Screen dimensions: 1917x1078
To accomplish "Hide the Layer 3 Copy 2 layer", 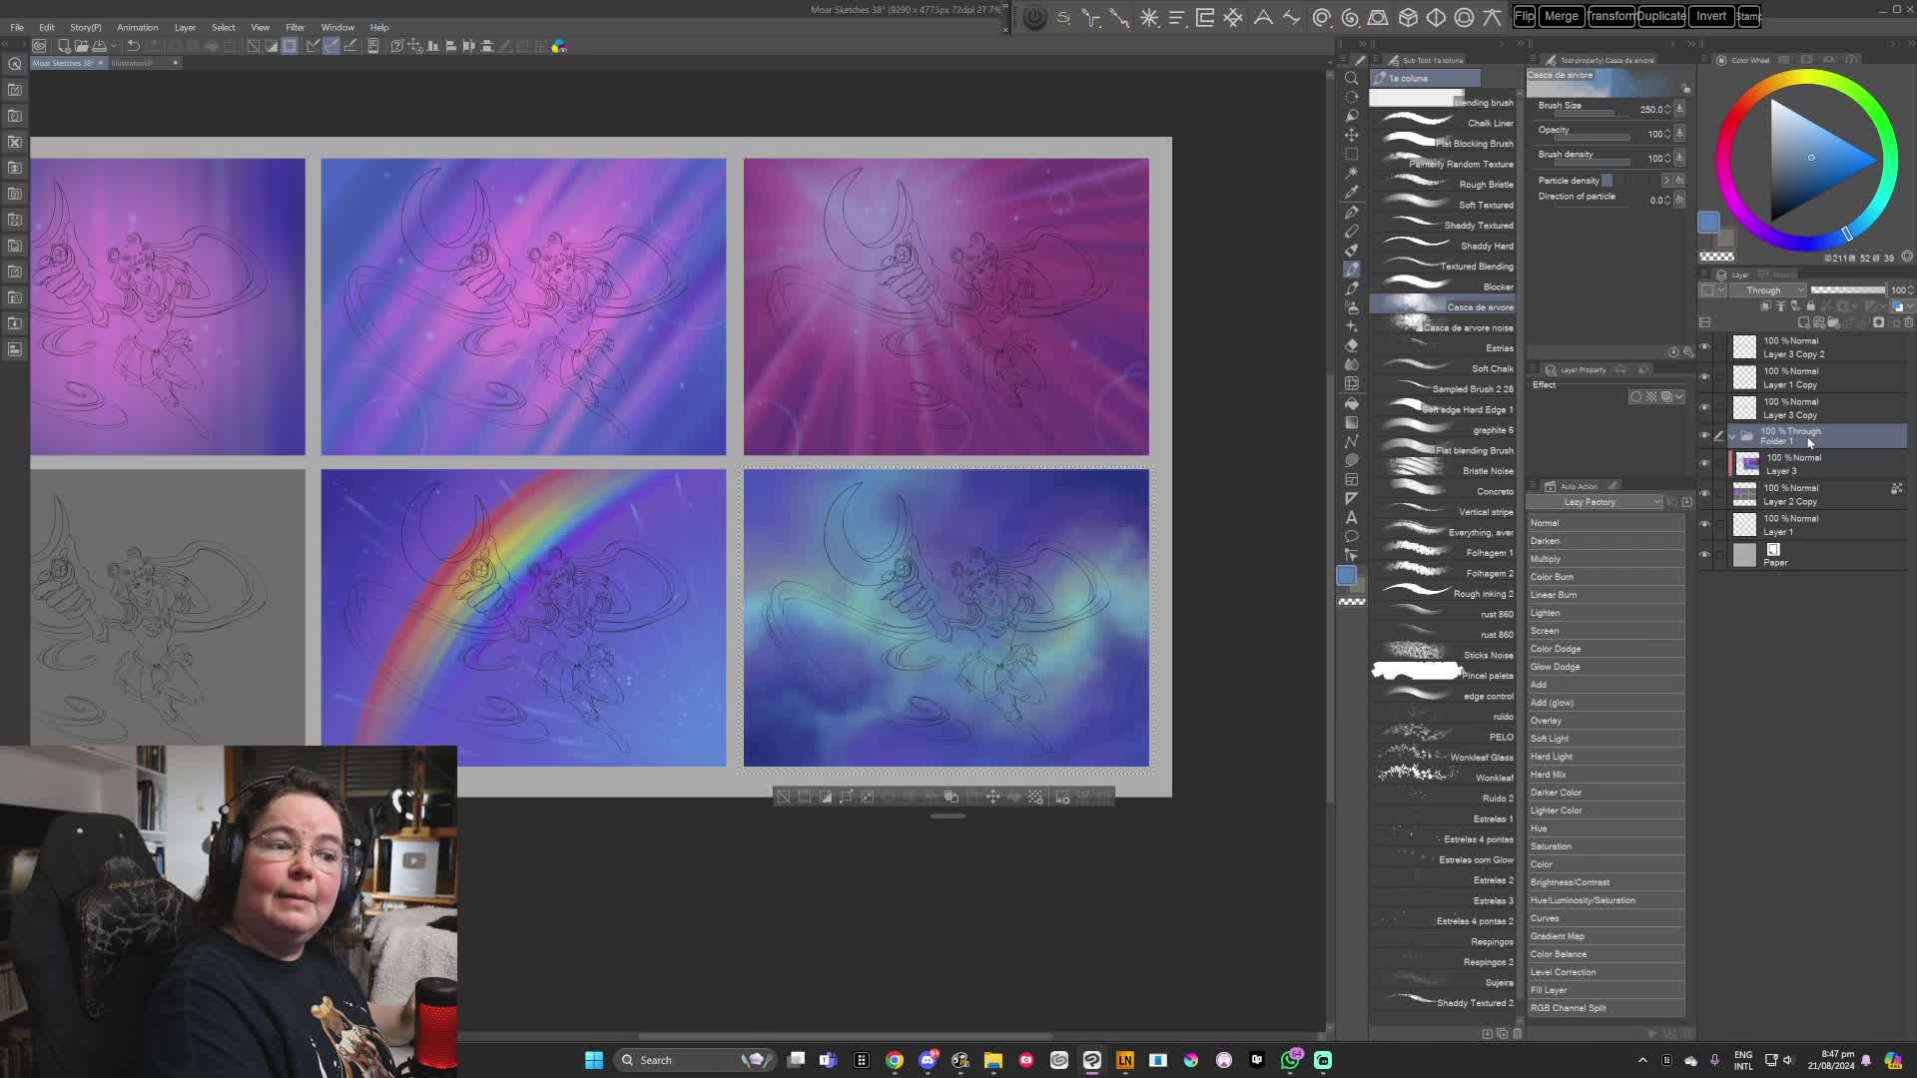I will (x=1704, y=347).
